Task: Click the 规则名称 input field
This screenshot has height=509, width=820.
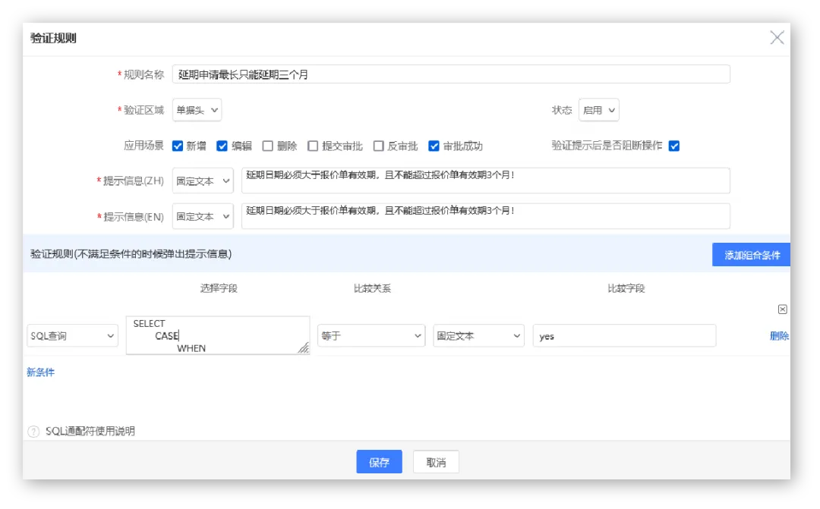Action: click(451, 74)
